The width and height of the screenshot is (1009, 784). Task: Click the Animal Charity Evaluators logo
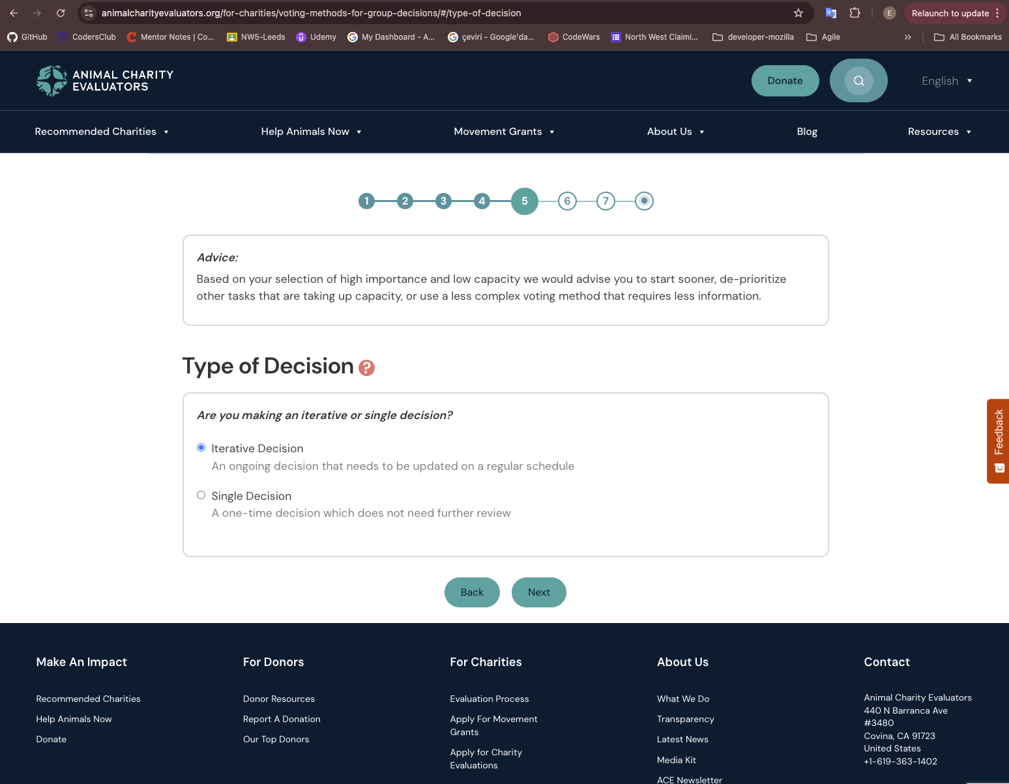(x=105, y=81)
